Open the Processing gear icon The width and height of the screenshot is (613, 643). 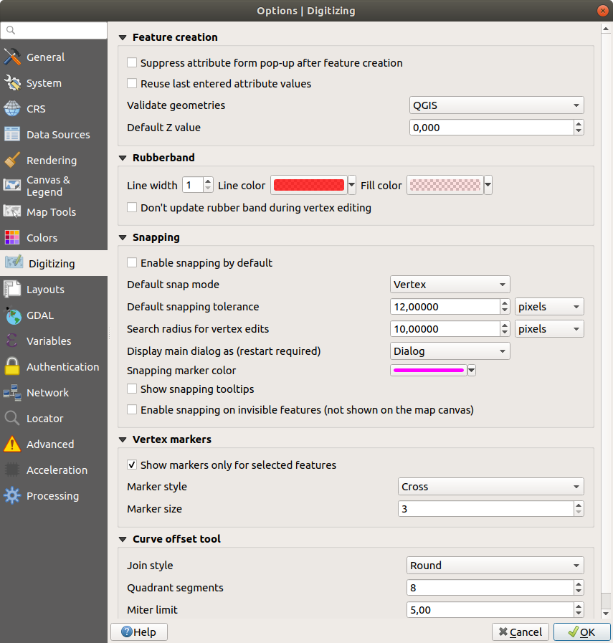[12, 496]
